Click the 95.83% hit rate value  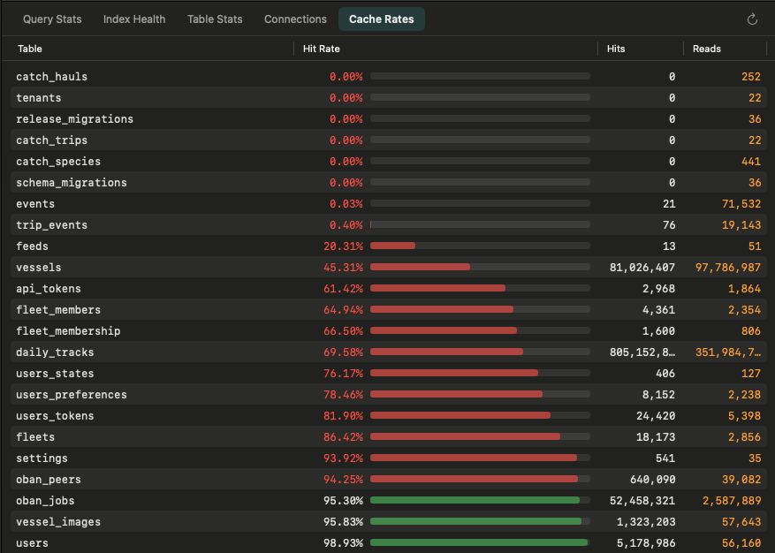click(x=343, y=523)
